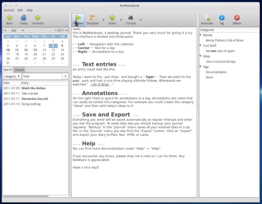Open the Journal menu

pyautogui.click(x=9, y=10)
